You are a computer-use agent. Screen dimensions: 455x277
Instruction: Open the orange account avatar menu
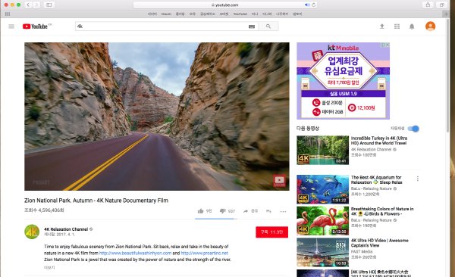pyautogui.click(x=430, y=26)
